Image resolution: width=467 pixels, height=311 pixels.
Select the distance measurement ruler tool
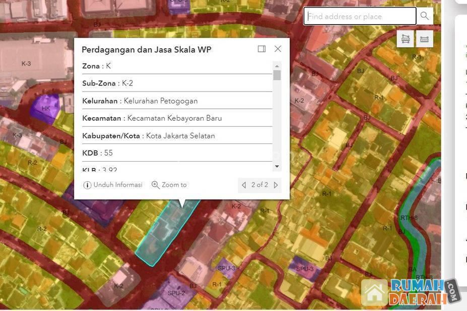424,39
